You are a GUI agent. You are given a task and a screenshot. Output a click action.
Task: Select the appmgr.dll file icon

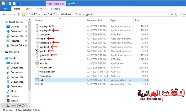37,30
